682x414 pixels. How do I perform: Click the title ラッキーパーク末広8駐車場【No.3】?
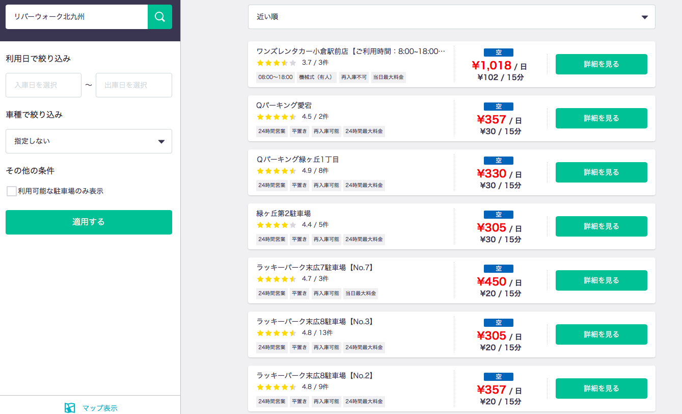tap(316, 322)
